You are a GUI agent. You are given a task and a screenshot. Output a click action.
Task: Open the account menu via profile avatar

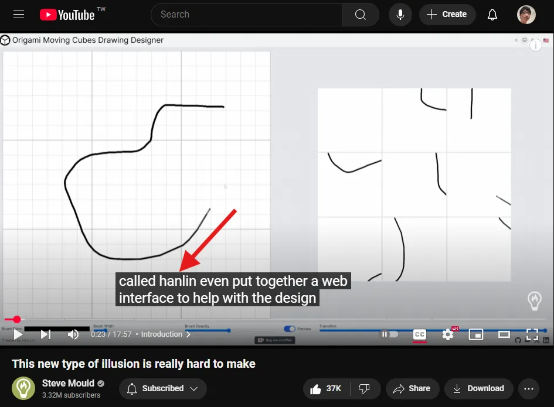pos(526,15)
